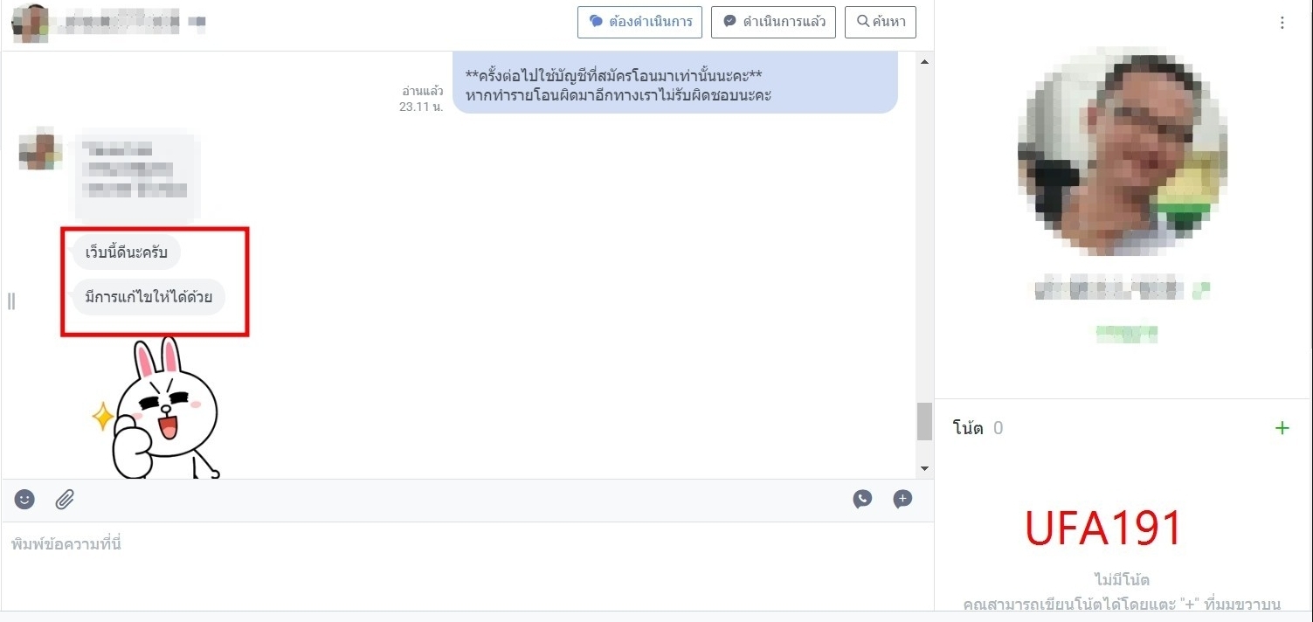Click the scroll down arrow in chat

coord(924,469)
